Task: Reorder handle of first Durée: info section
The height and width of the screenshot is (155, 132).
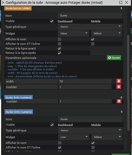Action: (121, 97)
